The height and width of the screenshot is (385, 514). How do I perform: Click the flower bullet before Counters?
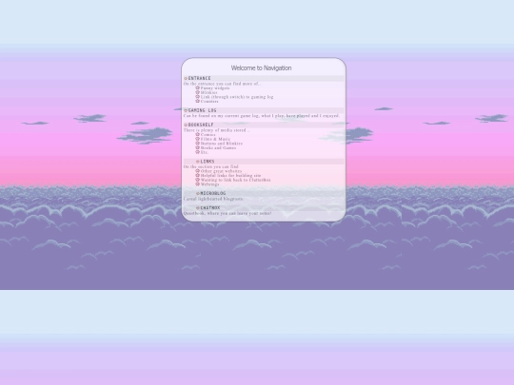pos(197,101)
